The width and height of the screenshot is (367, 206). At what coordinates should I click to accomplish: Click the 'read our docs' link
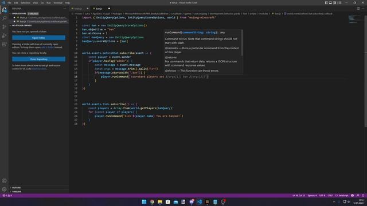point(39,69)
